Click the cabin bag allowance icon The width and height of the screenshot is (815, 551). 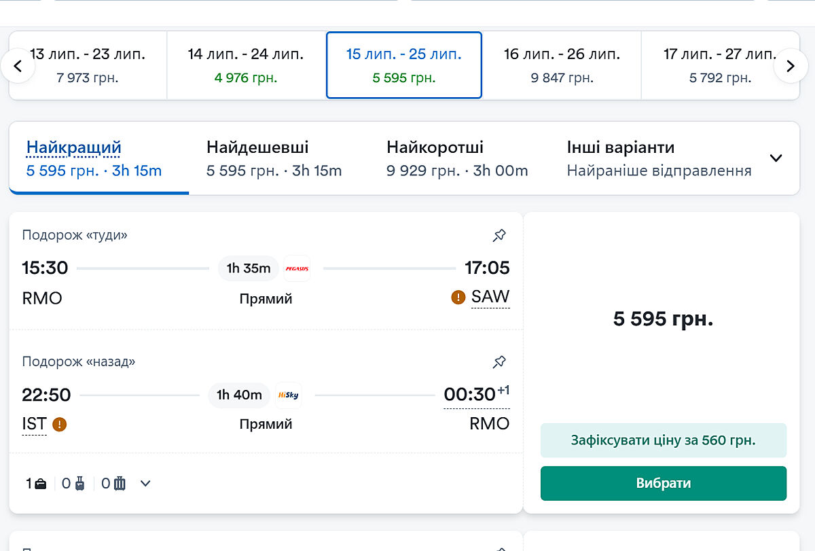pos(79,484)
